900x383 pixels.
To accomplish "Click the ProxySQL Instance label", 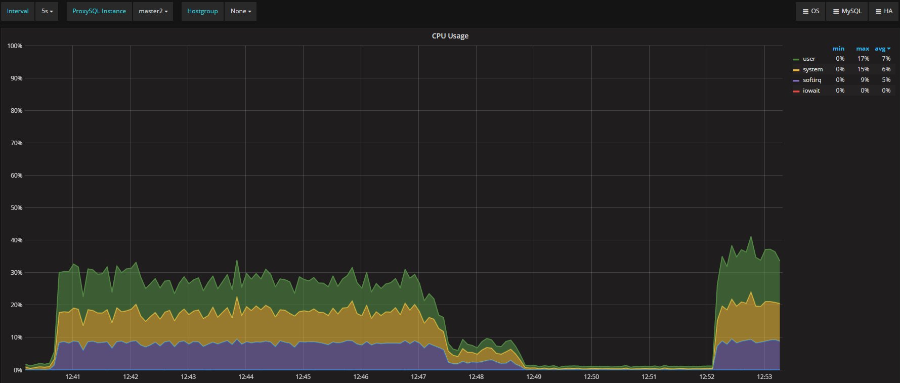I will click(99, 11).
